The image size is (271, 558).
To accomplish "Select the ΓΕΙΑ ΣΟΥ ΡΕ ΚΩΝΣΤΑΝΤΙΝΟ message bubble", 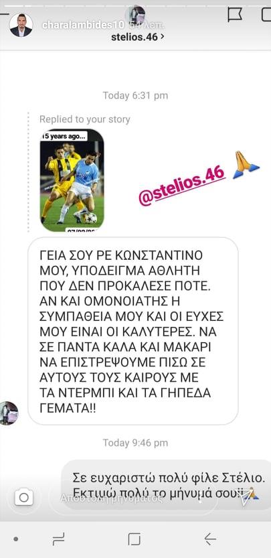I will [x=133, y=331].
